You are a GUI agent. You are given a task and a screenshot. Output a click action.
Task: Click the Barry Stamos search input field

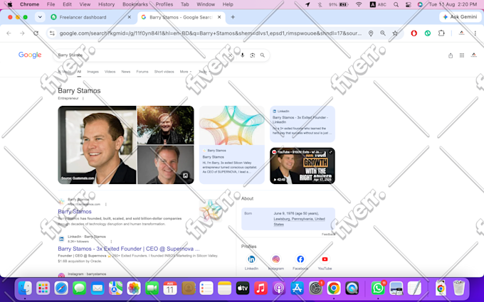(142, 55)
